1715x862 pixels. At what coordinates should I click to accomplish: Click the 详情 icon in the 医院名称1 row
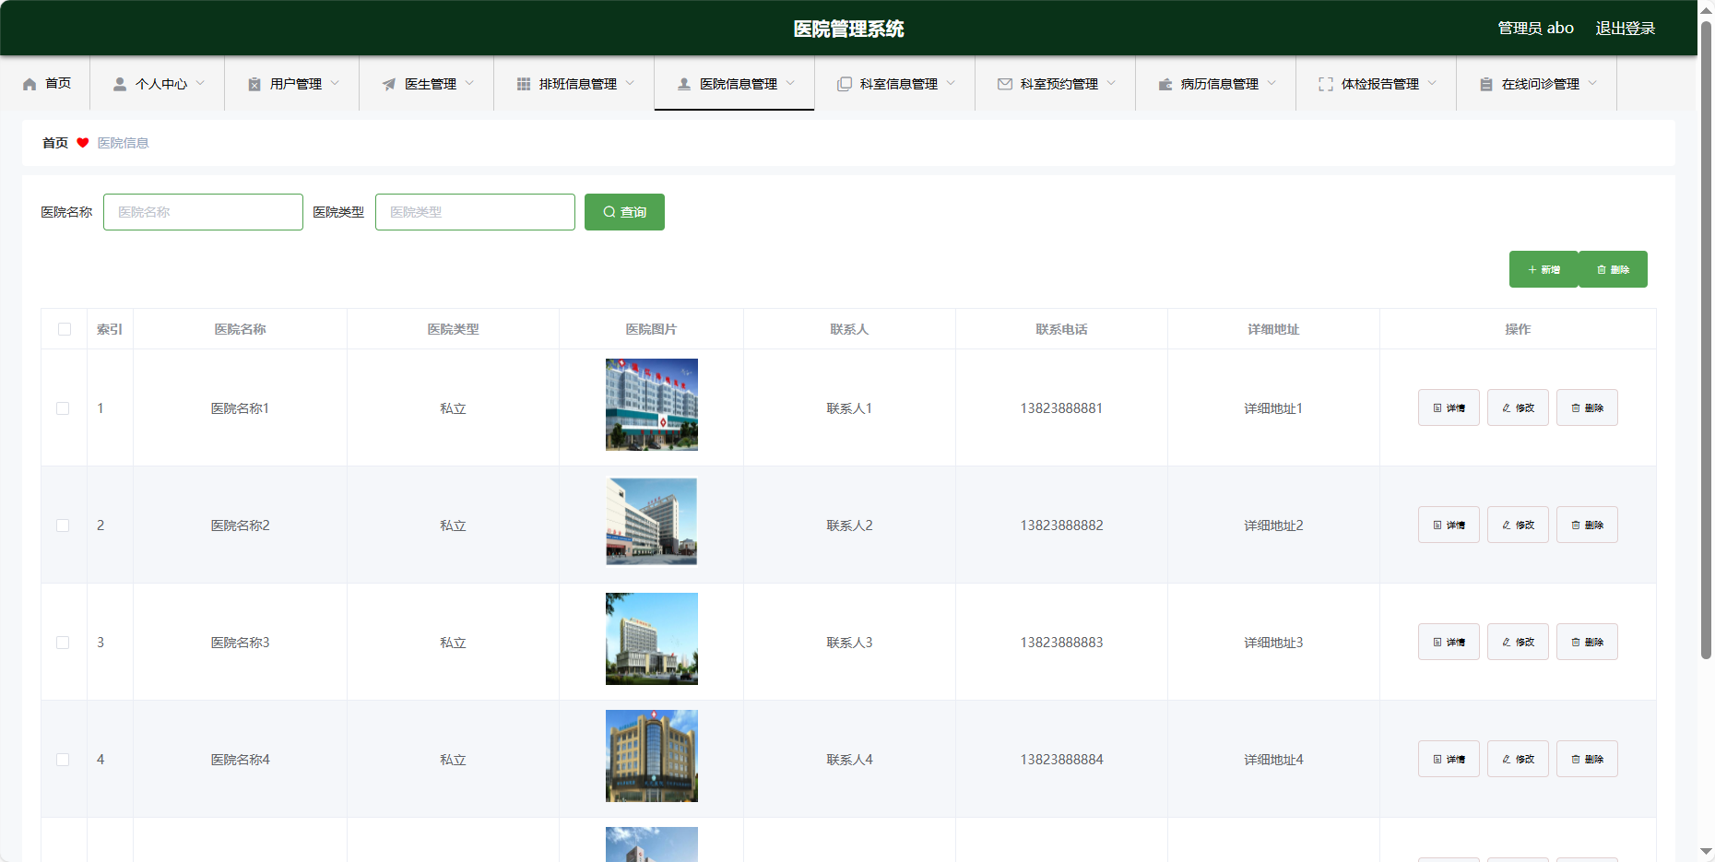1437,408
